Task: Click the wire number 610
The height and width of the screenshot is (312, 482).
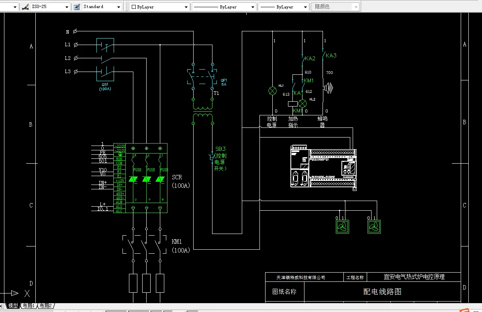Action: (308, 72)
